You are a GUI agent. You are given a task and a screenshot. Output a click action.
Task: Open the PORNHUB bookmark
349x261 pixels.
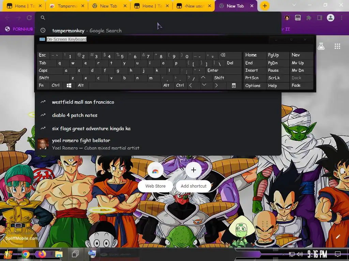(x=19, y=29)
